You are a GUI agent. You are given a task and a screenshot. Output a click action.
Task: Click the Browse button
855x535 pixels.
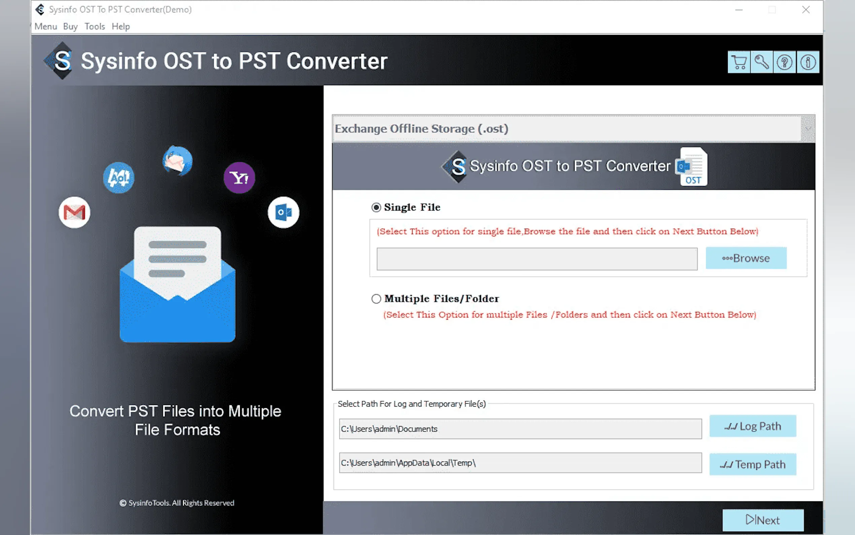click(746, 258)
